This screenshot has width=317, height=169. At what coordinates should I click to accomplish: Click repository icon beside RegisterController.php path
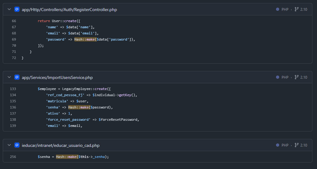click(17, 10)
